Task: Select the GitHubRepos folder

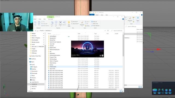Action: pos(53,36)
